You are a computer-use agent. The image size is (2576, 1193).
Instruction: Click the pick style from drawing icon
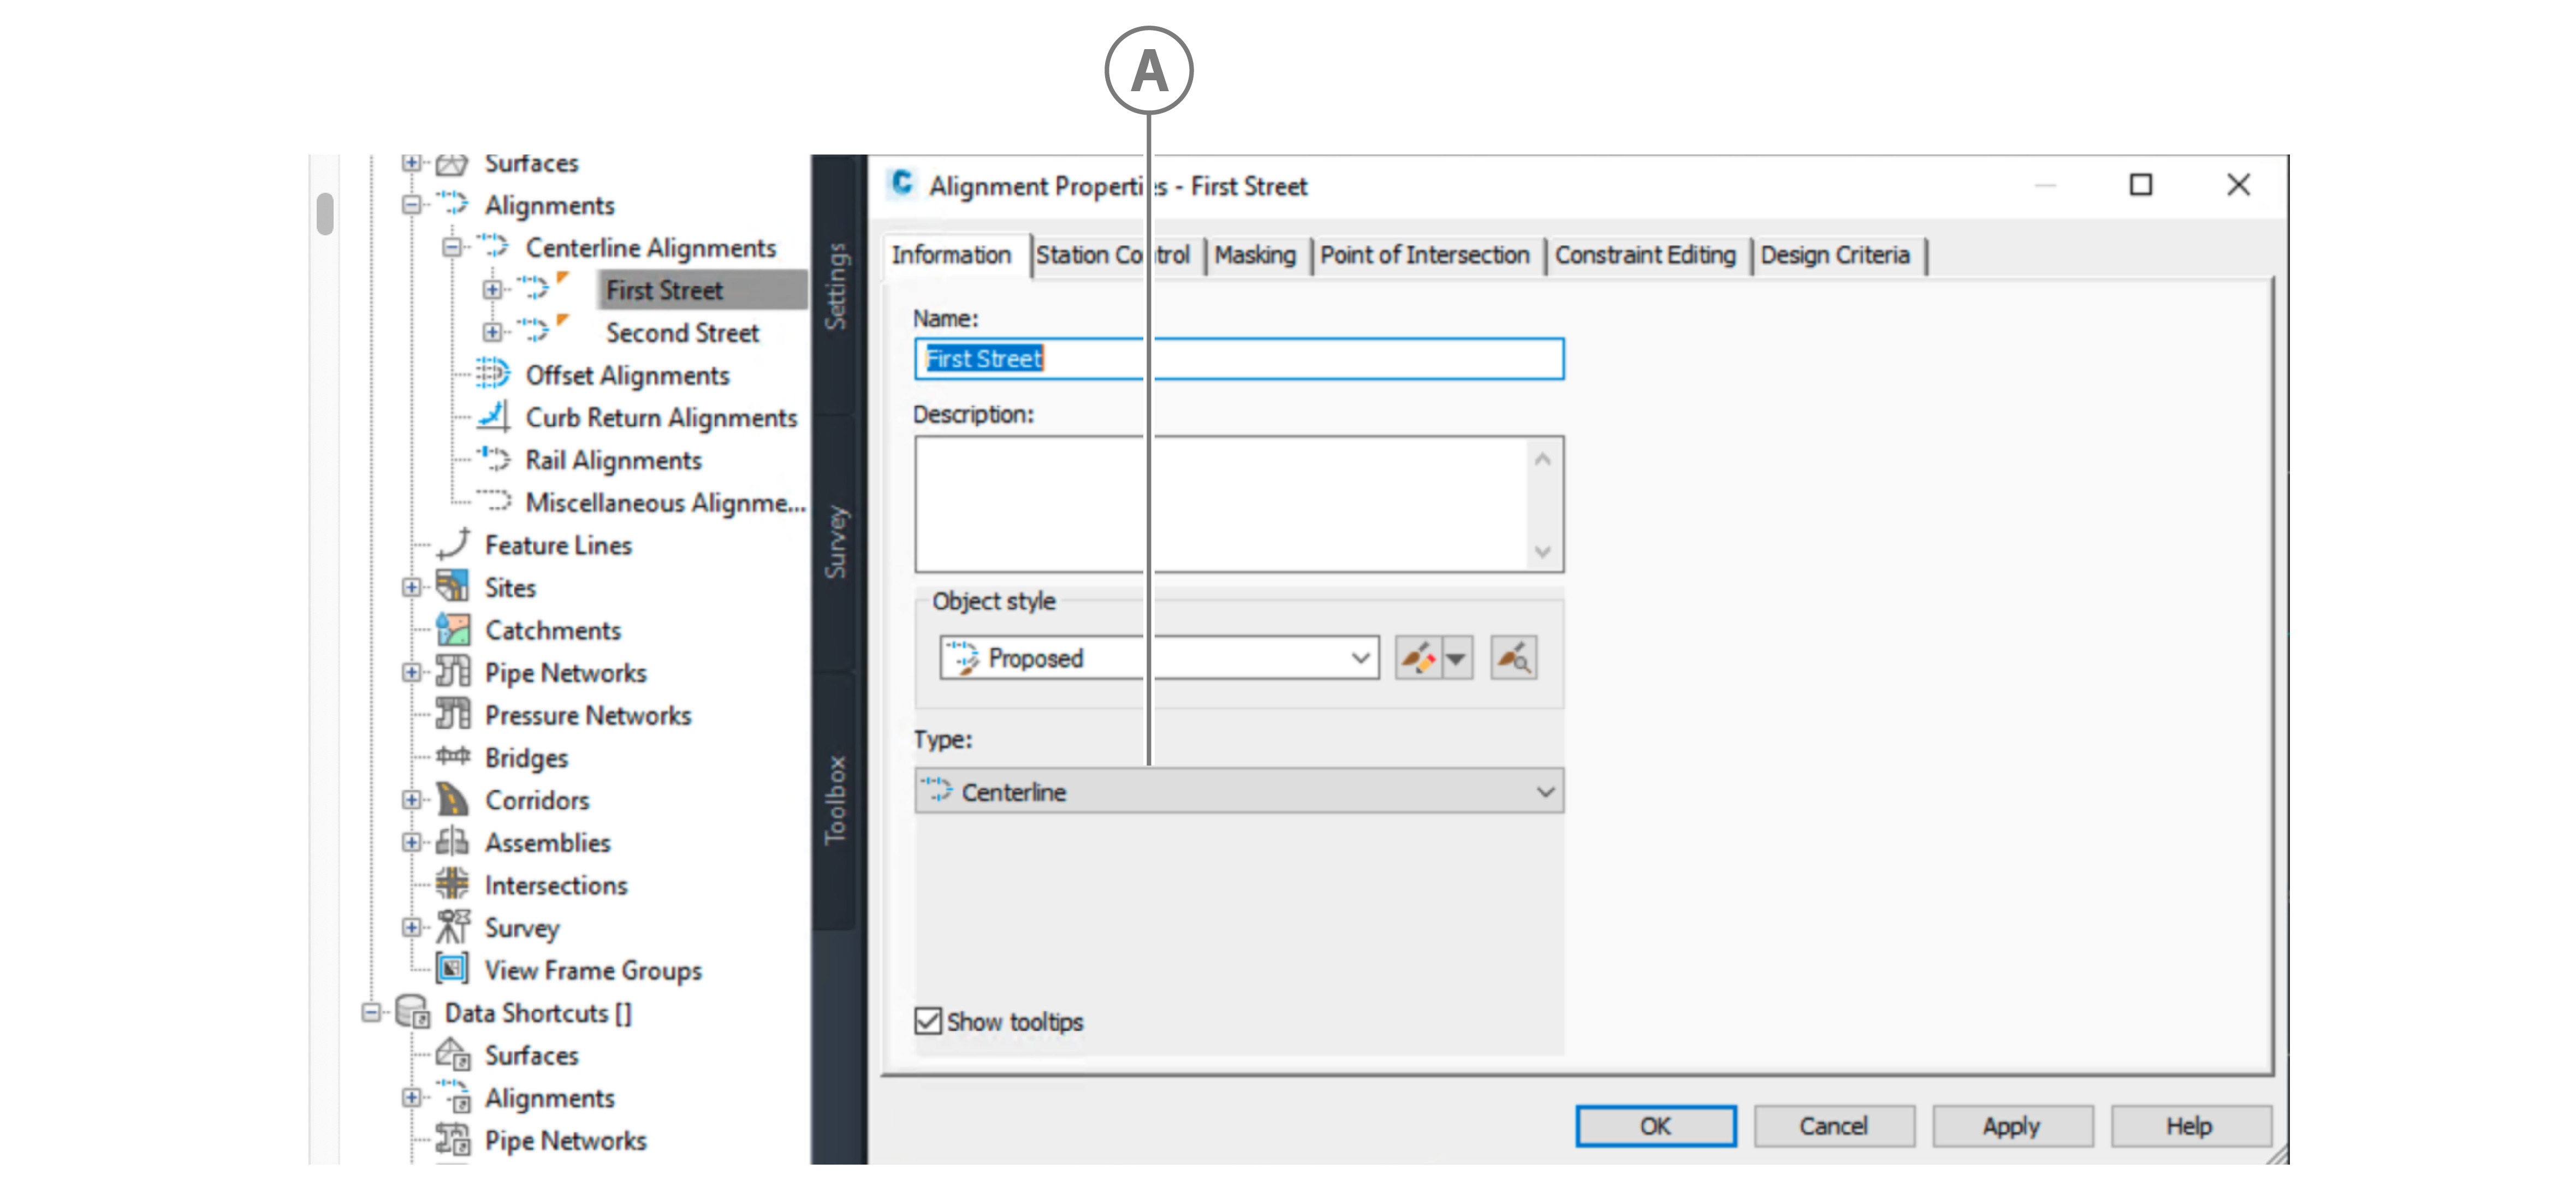click(1513, 658)
